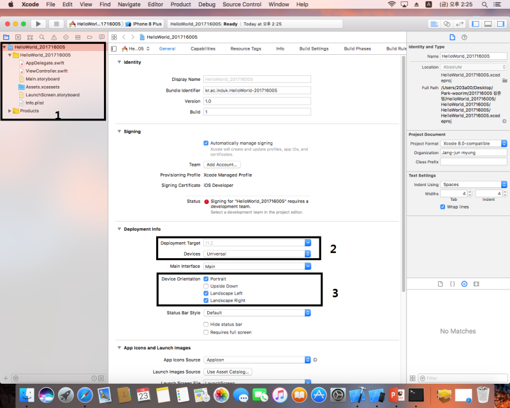This screenshot has width=510, height=408.
Task: Open the File inspector
Action: [452, 37]
